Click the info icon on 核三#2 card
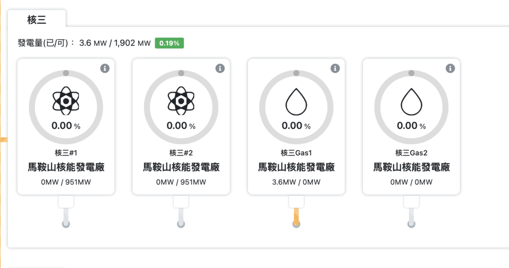The image size is (509, 268). (x=220, y=68)
